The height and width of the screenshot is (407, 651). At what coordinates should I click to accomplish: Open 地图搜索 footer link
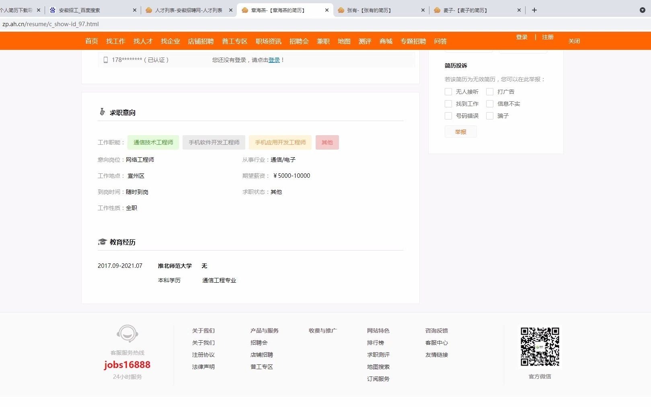click(378, 367)
